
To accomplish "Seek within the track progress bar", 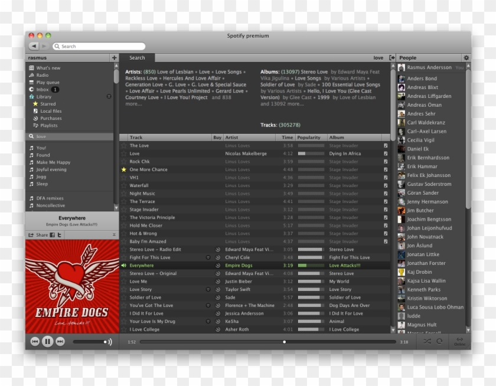I will pos(267,342).
